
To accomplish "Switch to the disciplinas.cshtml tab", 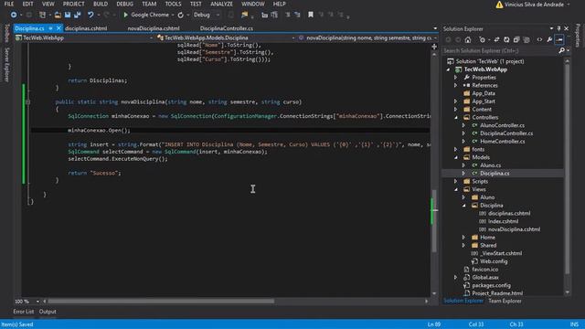I will pyautogui.click(x=86, y=28).
